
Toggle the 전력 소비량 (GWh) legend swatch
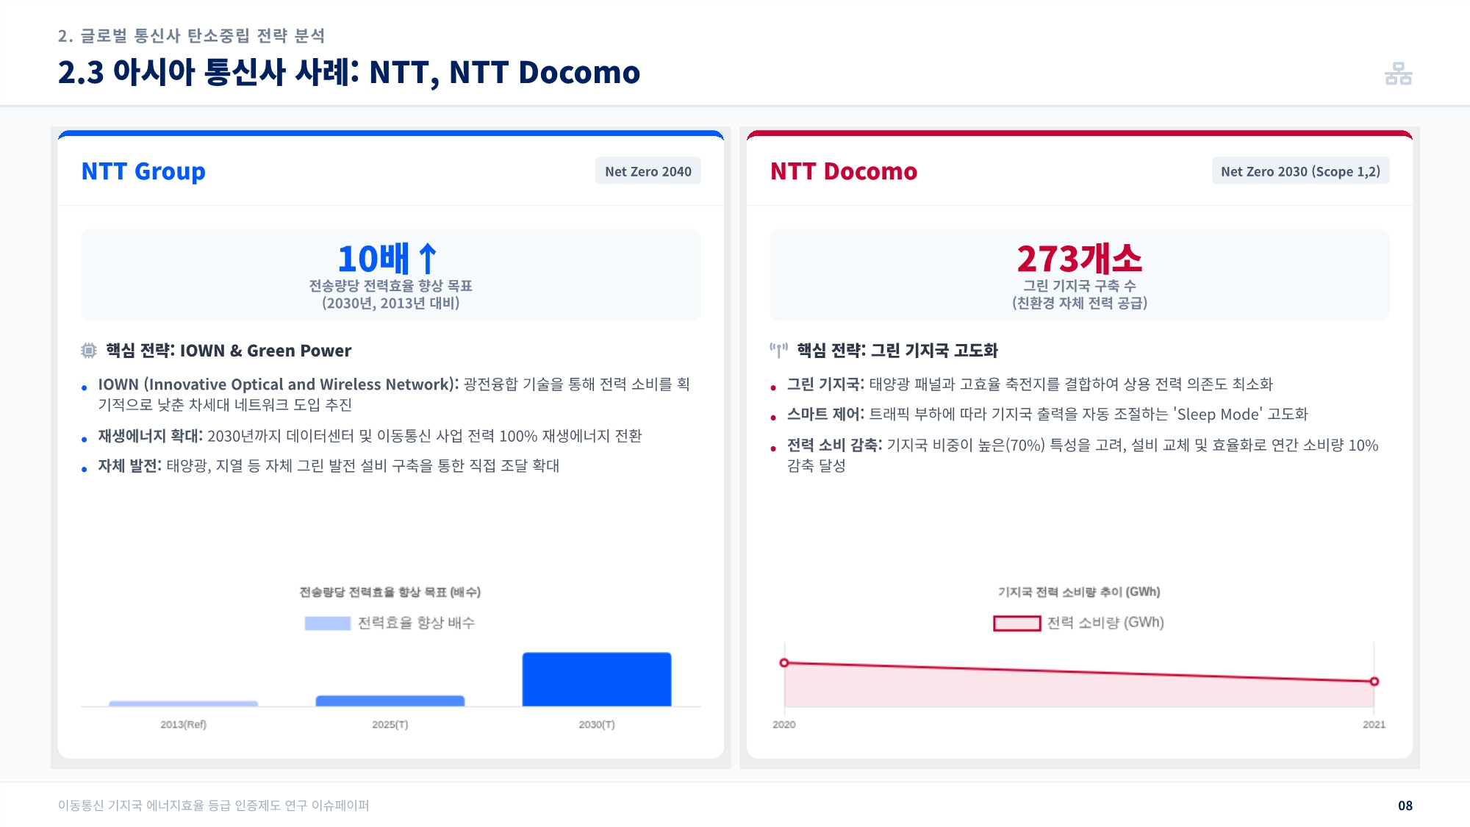(x=1017, y=623)
